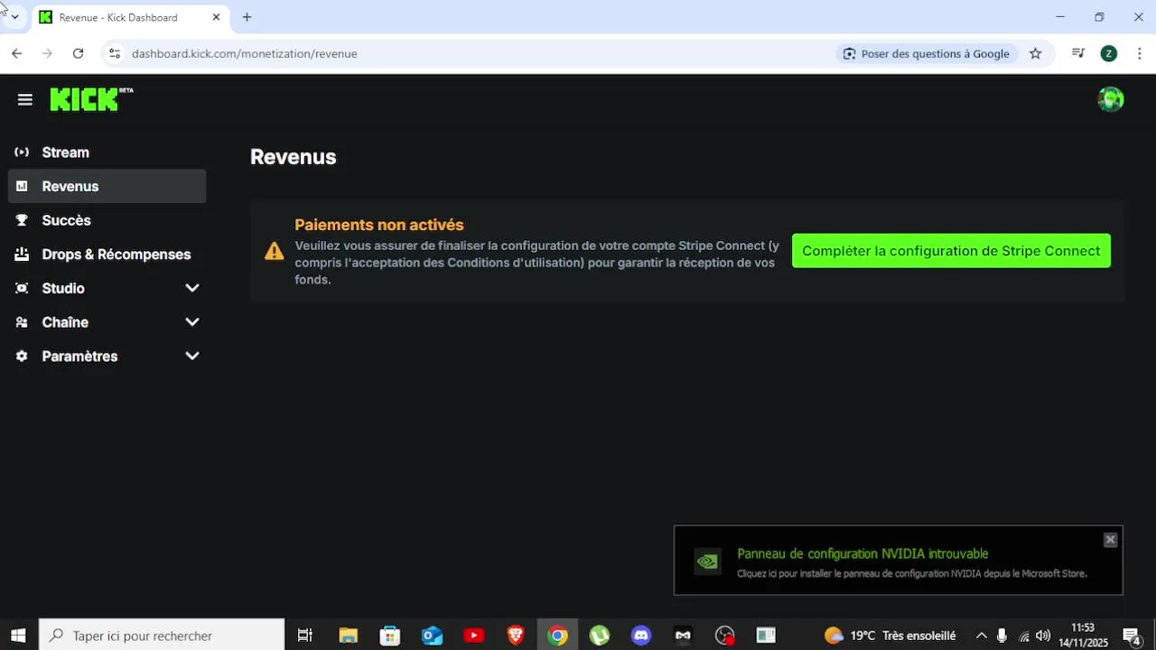1156x650 pixels.
Task: Switch to Chrome in taskbar
Action: (x=557, y=636)
